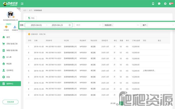
Task: Click the 百卓优采 logo
Action: pos(10,4)
